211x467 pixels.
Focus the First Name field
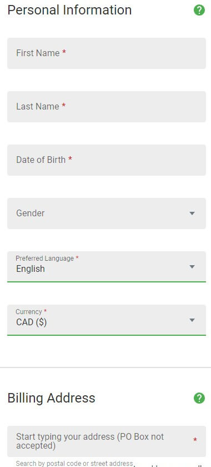pyautogui.click(x=107, y=53)
